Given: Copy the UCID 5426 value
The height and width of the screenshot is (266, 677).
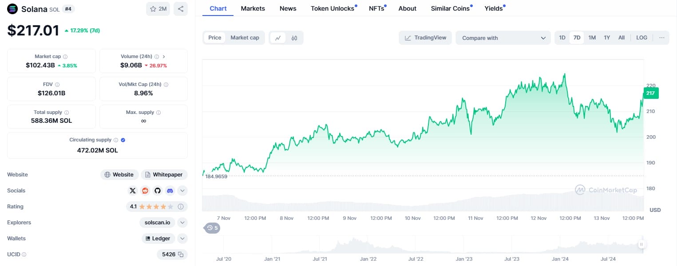Looking at the screenshot, I should coord(181,254).
